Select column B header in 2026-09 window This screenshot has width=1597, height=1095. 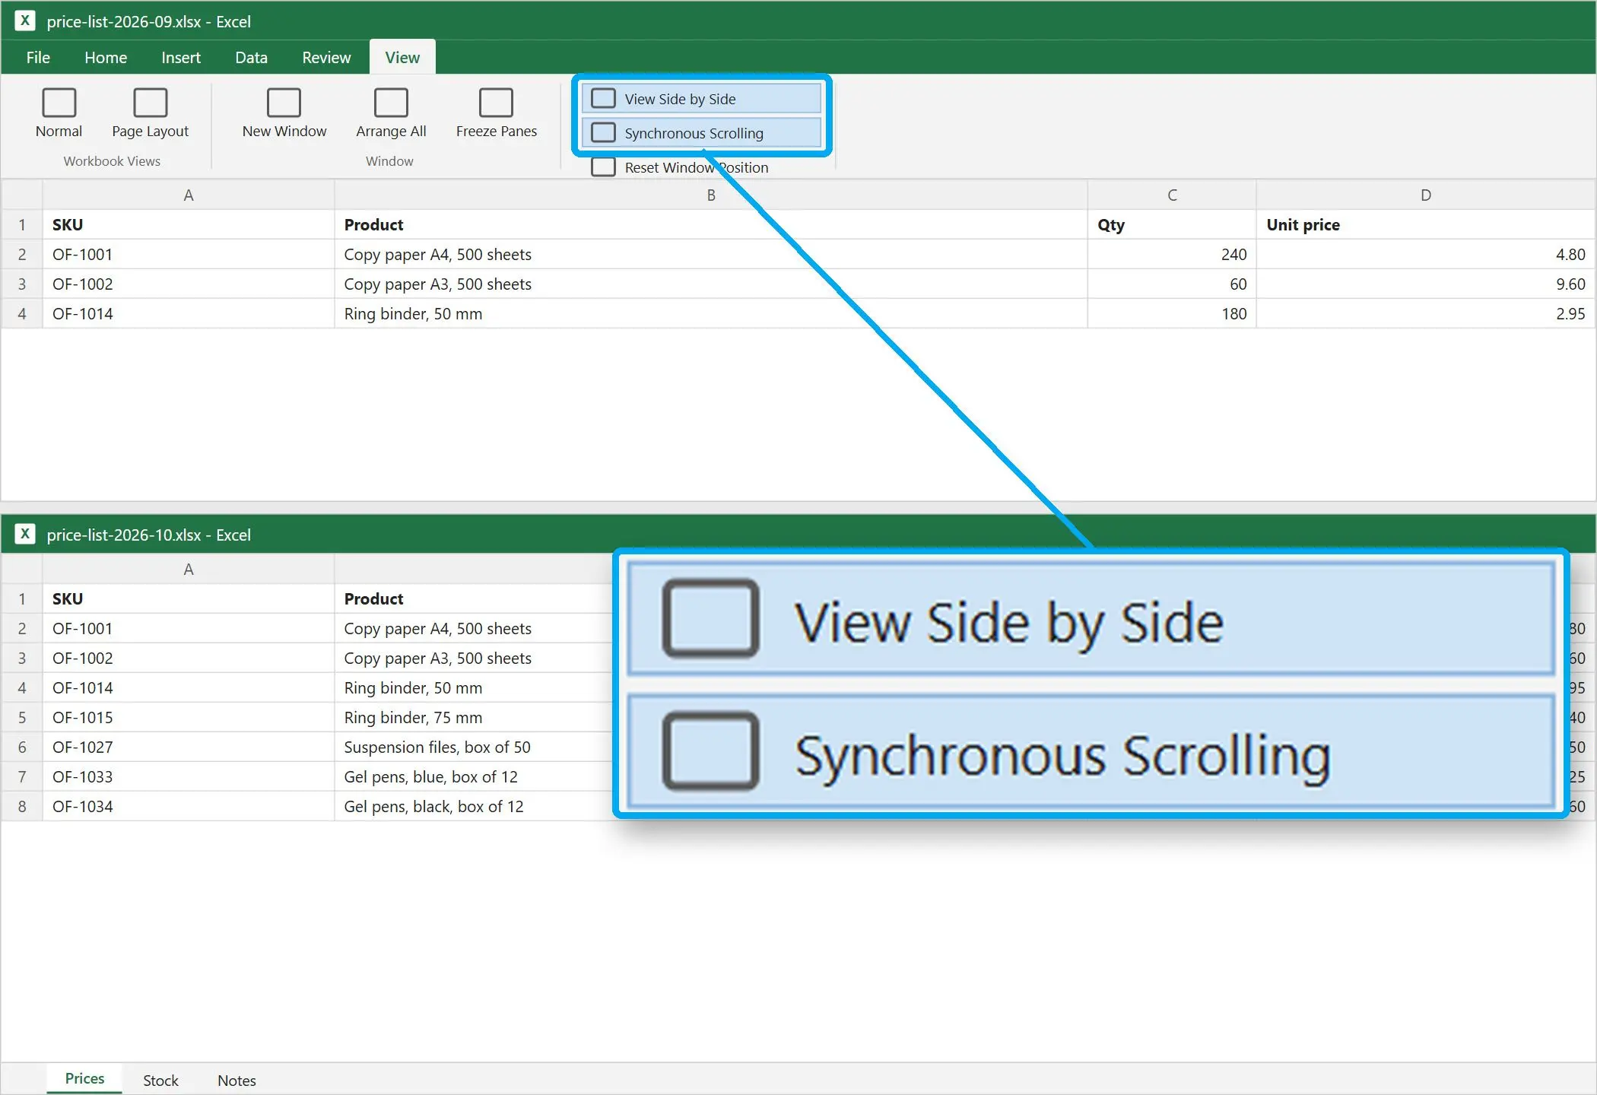tap(711, 195)
